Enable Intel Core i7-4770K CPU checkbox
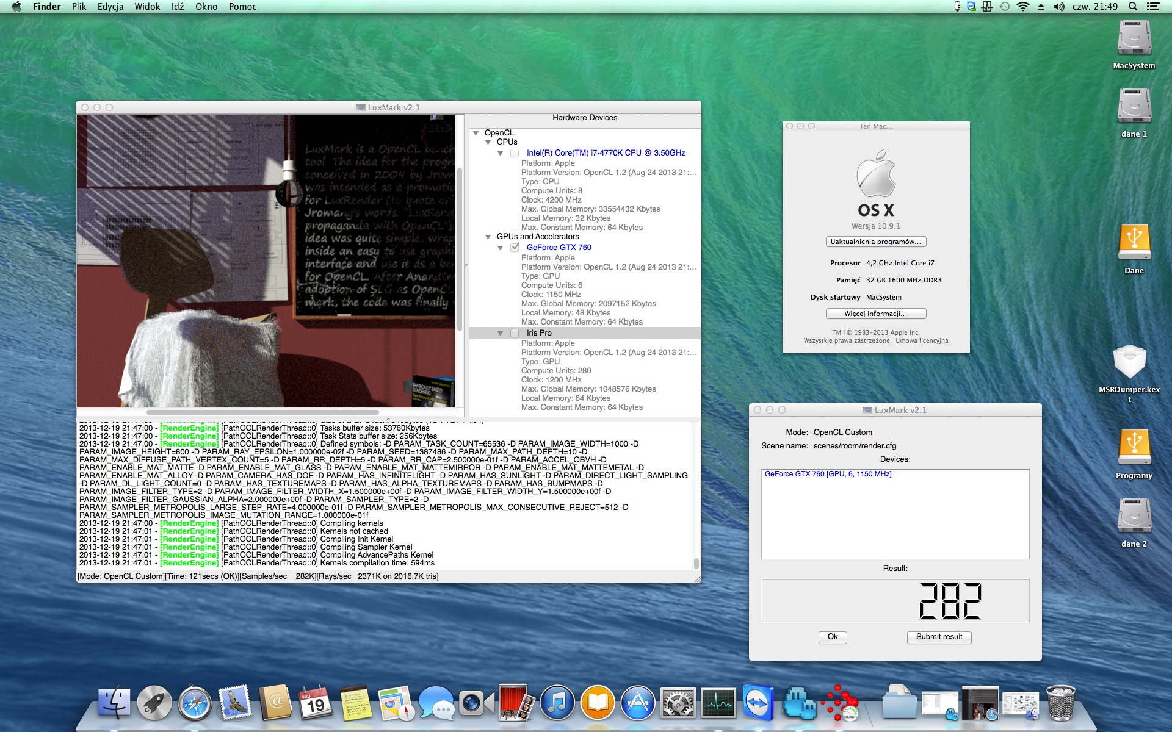Screen dimensions: 1172x732 pos(515,153)
